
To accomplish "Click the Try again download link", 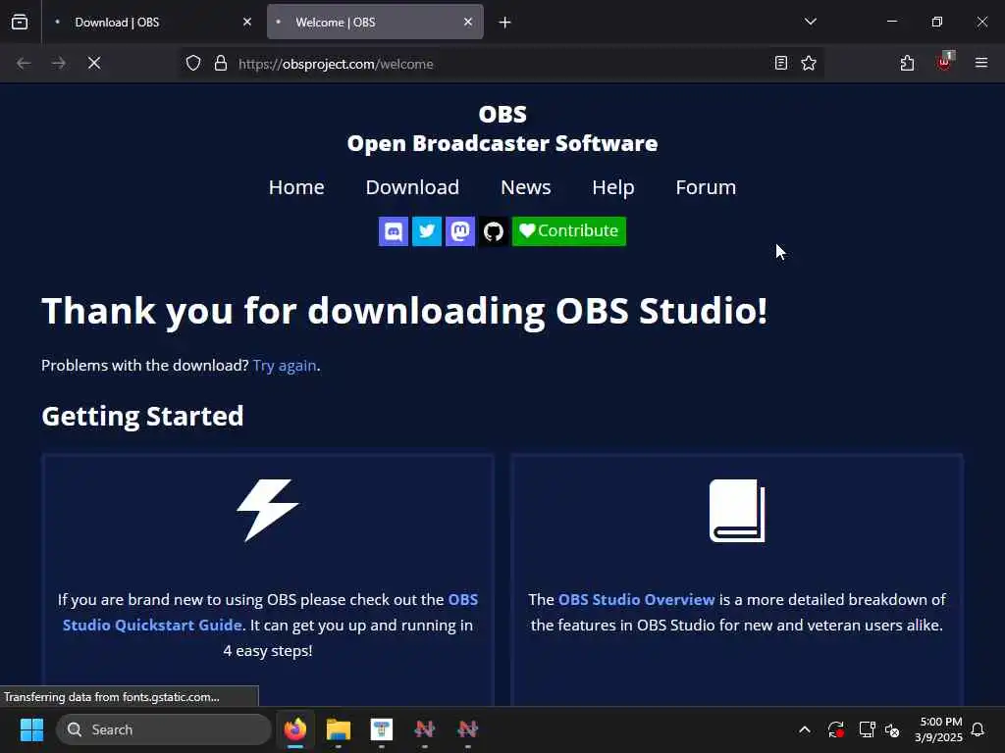I will (285, 365).
